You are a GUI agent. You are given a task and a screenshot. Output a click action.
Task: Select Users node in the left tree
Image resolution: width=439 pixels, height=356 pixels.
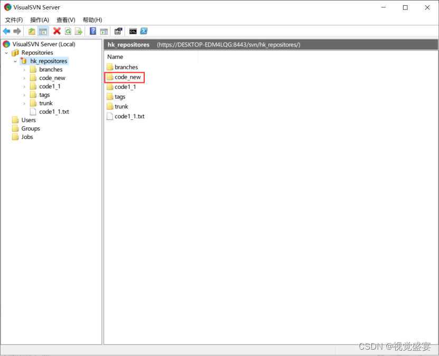click(29, 120)
